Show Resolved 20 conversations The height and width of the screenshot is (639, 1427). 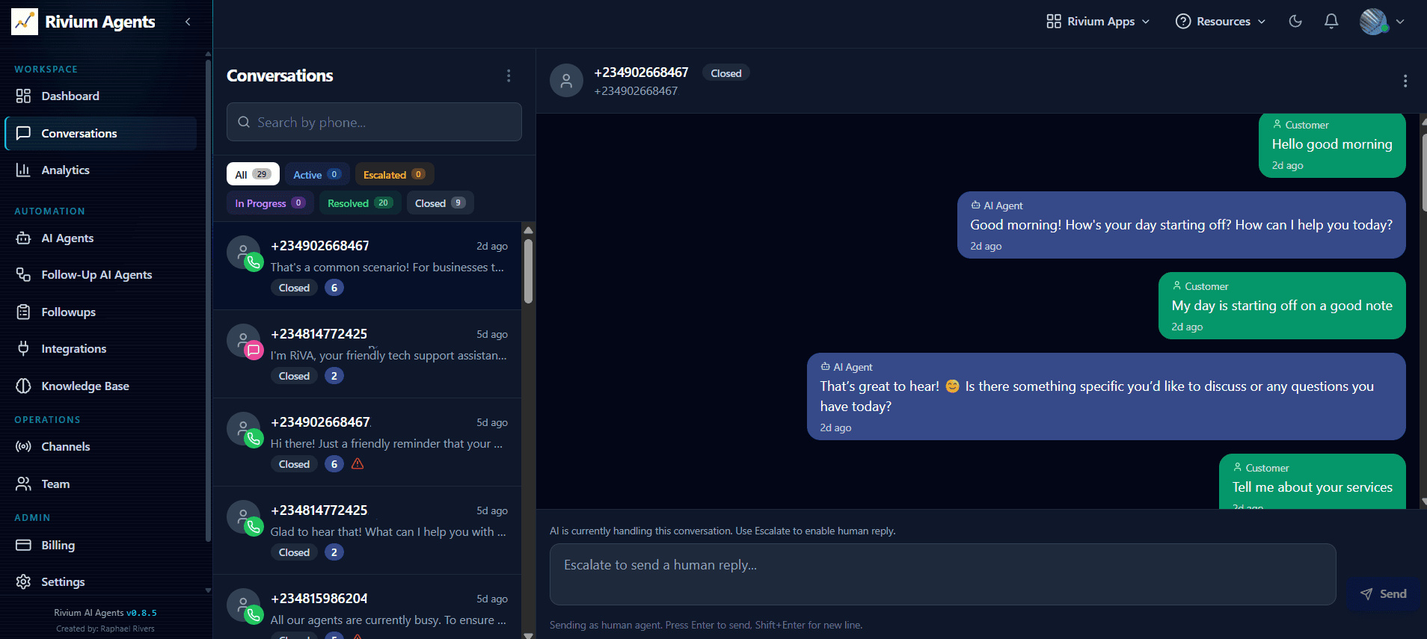pyautogui.click(x=360, y=203)
